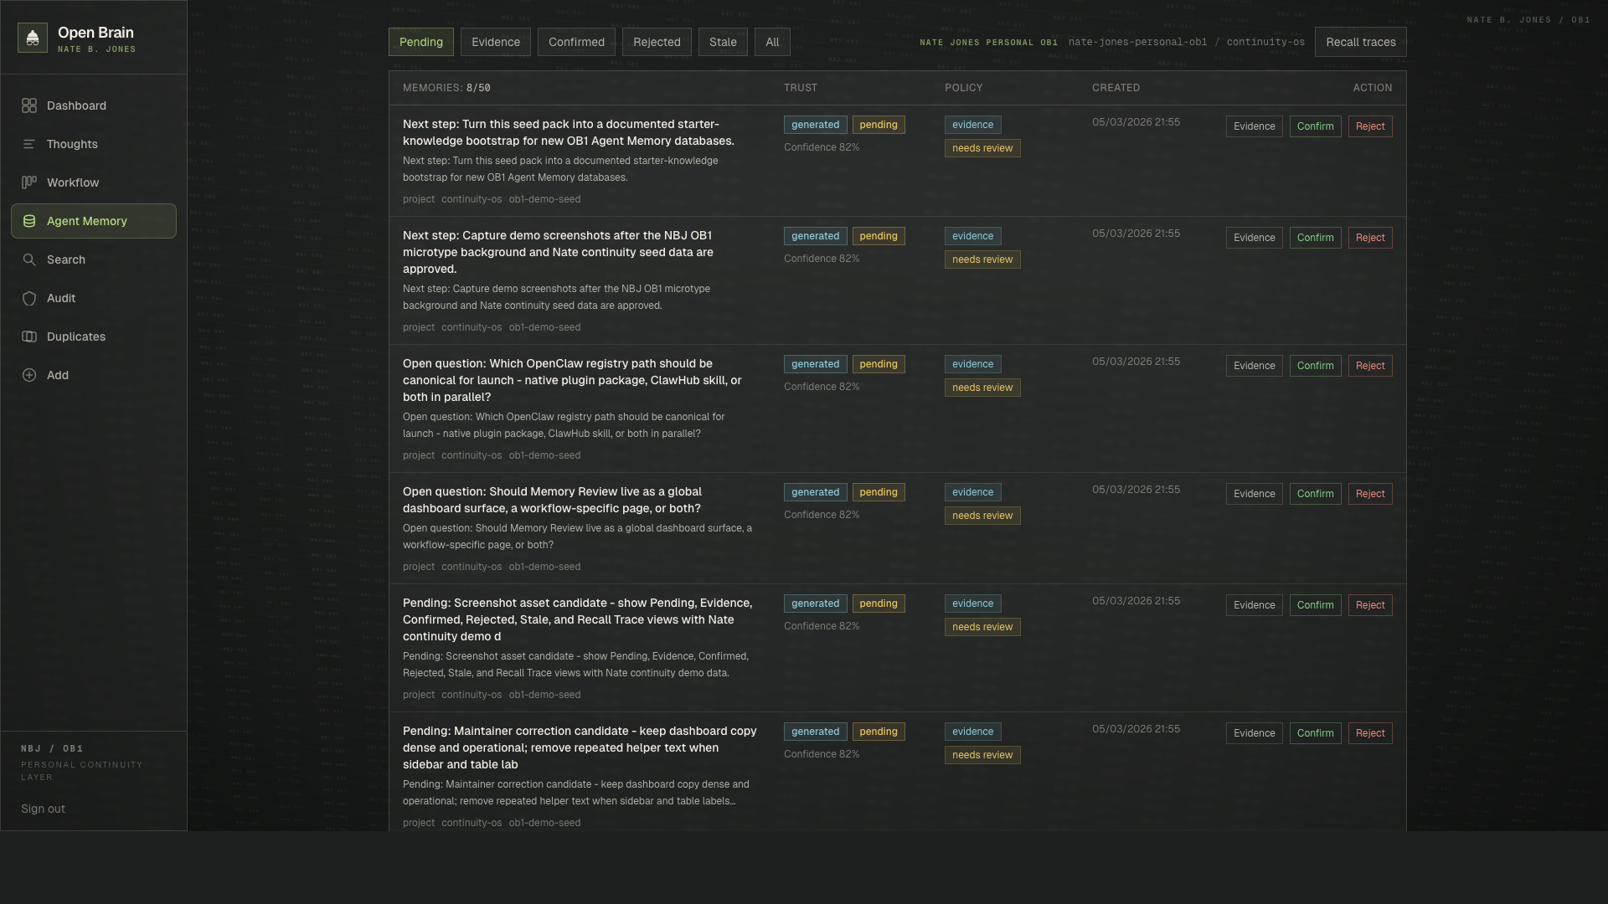Open the Search magnifier icon
1608x904 pixels.
click(29, 259)
